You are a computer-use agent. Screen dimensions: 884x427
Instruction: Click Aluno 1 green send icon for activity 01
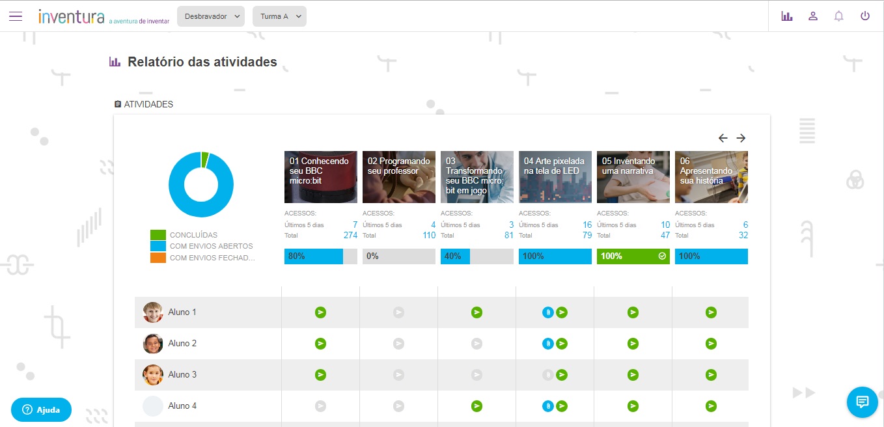click(320, 312)
